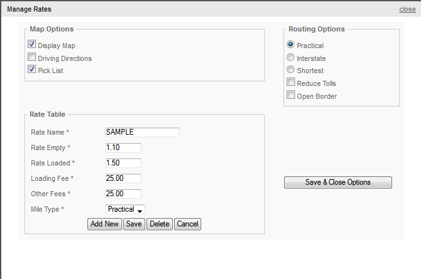Save the rate table entry
Image resolution: width=421 pixels, height=279 pixels.
134,224
